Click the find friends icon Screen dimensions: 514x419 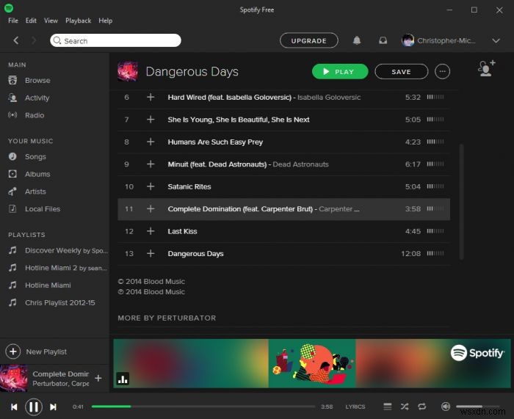pos(486,68)
